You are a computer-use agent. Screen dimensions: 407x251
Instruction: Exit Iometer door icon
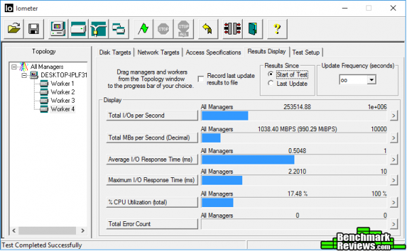click(x=253, y=28)
